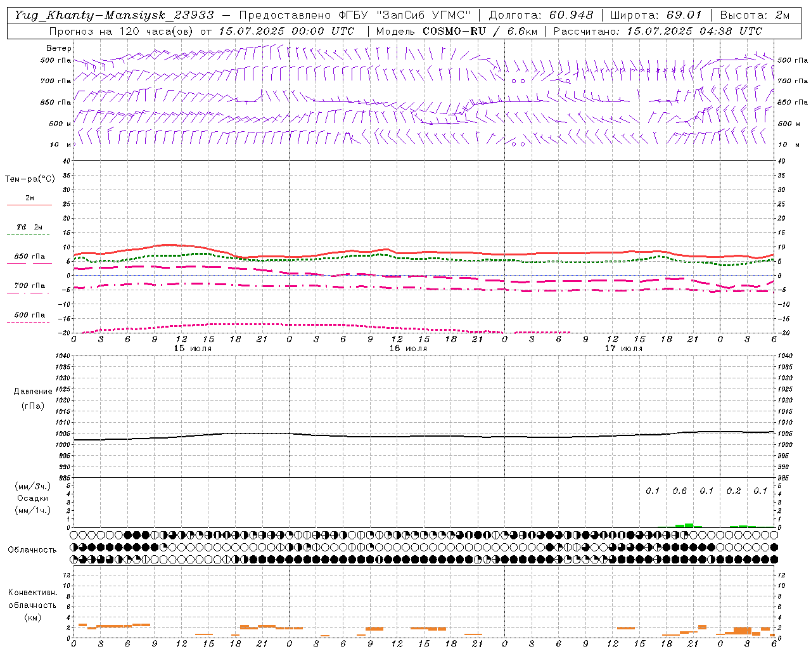Screen dimensions: 811x649
Task: Click the 0.6 precipitation amount value
Action: pos(680,491)
